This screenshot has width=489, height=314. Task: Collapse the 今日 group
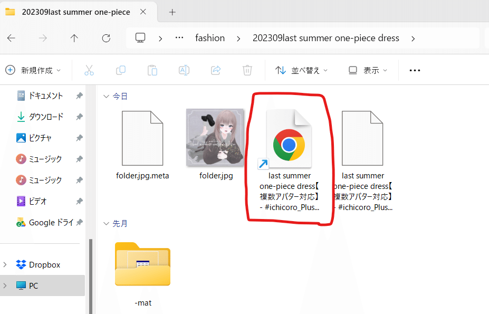click(106, 97)
